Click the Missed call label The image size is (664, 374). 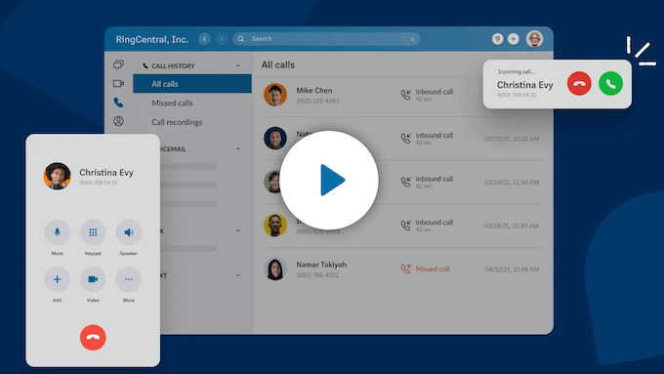point(433,269)
